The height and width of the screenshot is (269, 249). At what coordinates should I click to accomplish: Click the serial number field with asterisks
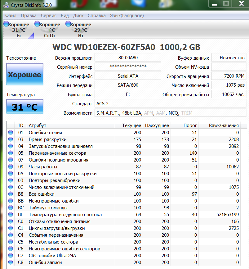(x=128, y=66)
